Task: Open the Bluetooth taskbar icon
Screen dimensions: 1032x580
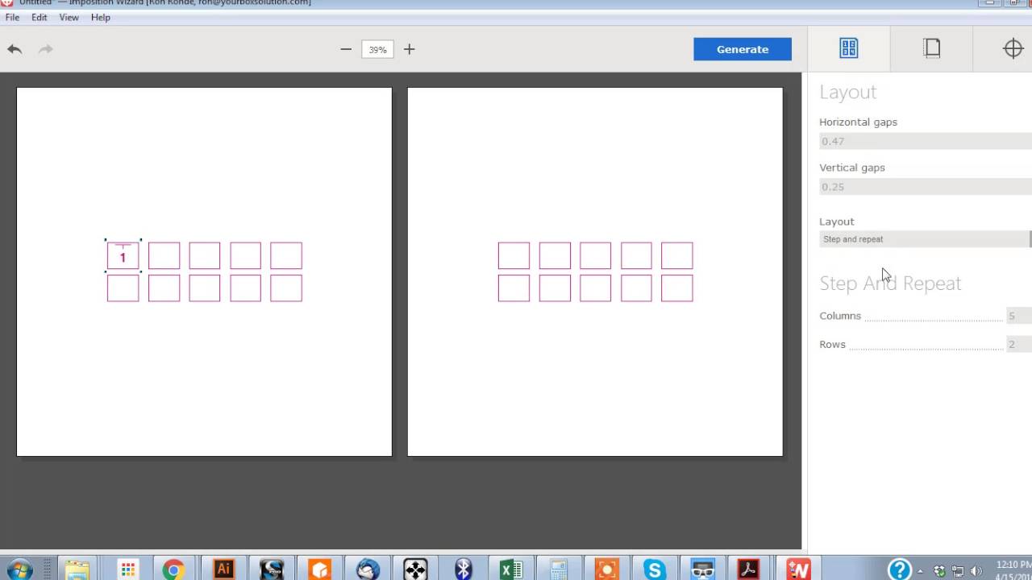Action: pos(463,570)
